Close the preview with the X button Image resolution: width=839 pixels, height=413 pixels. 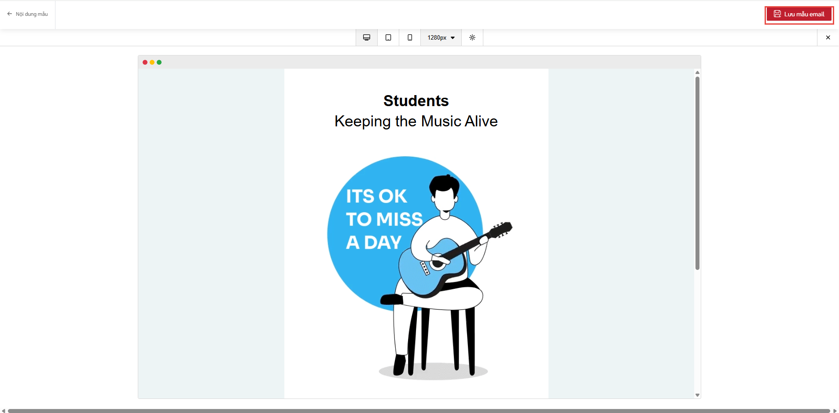(828, 37)
